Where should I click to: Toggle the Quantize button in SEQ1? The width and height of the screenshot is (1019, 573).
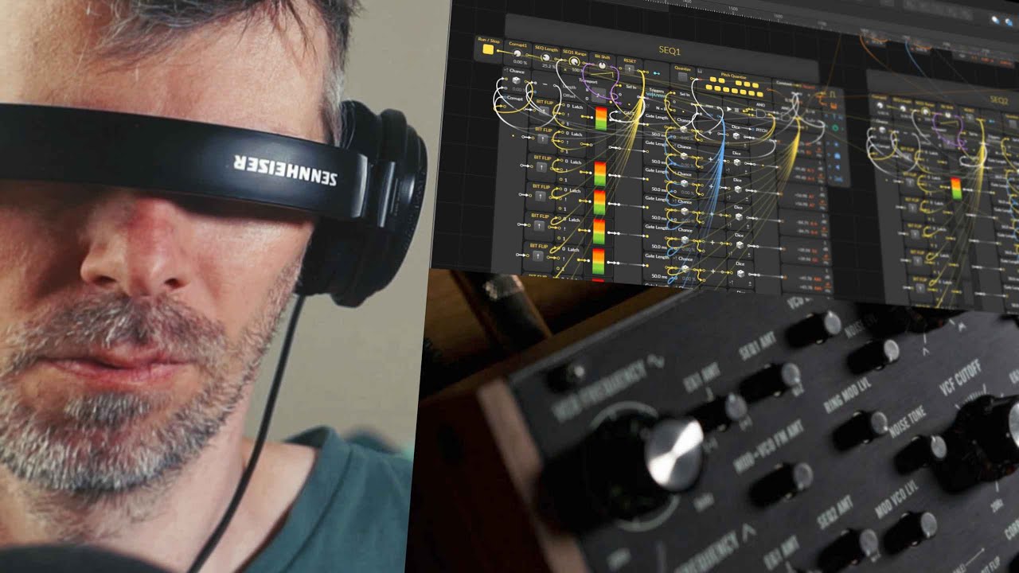(x=682, y=77)
